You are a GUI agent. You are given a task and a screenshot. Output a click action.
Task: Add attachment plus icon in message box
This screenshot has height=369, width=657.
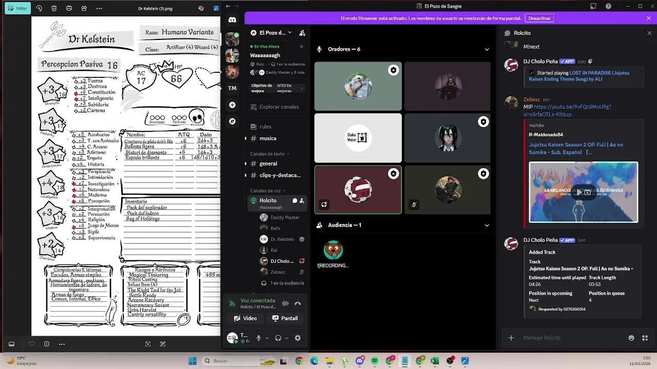click(x=511, y=338)
